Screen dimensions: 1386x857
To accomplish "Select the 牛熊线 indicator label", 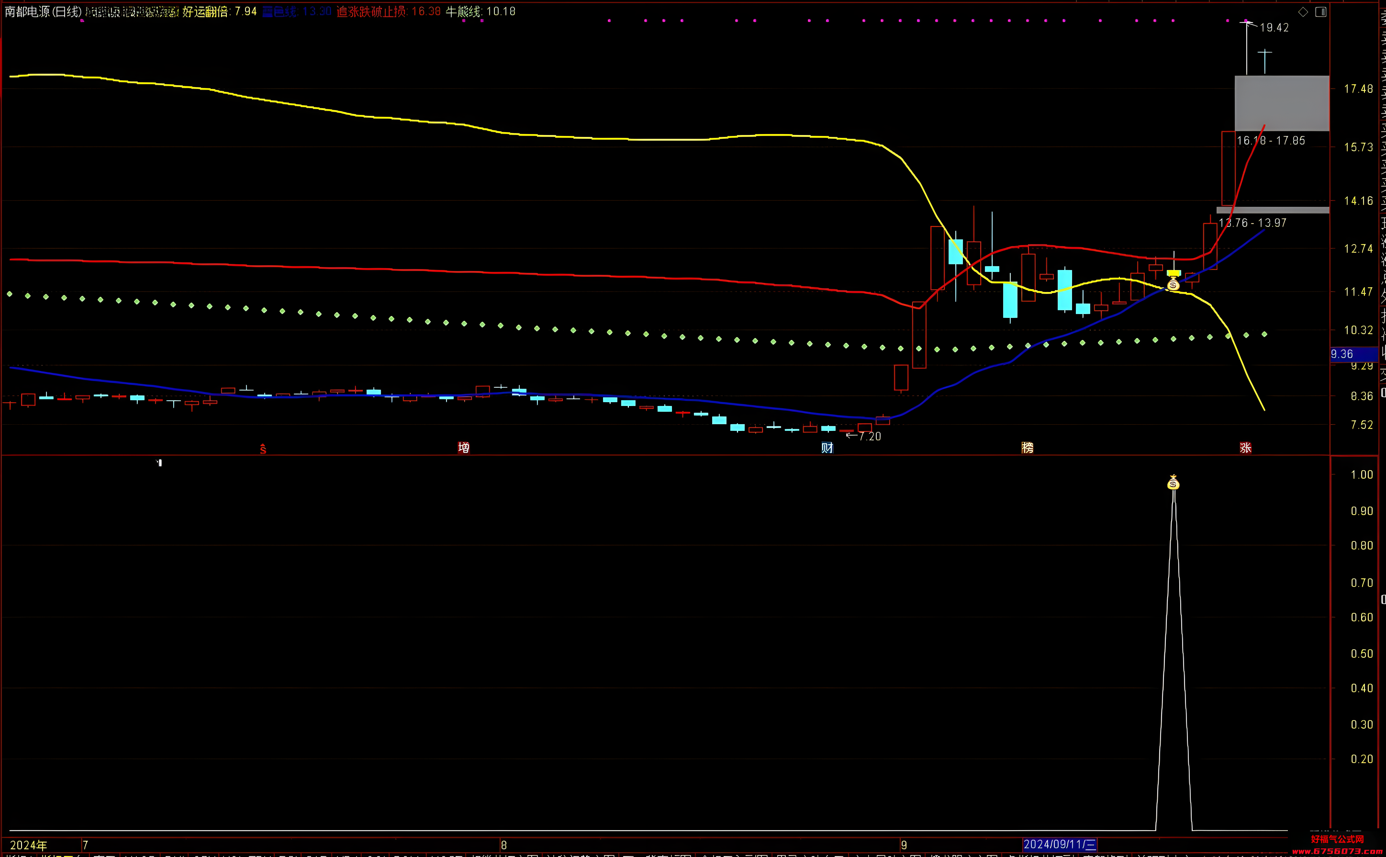I will coord(463,12).
